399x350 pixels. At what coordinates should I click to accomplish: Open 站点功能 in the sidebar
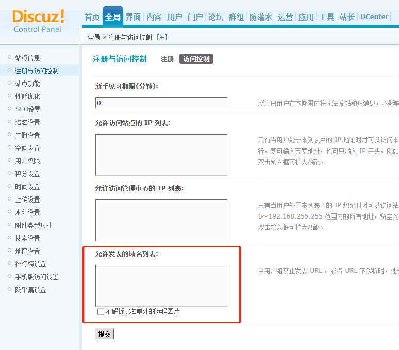click(27, 84)
